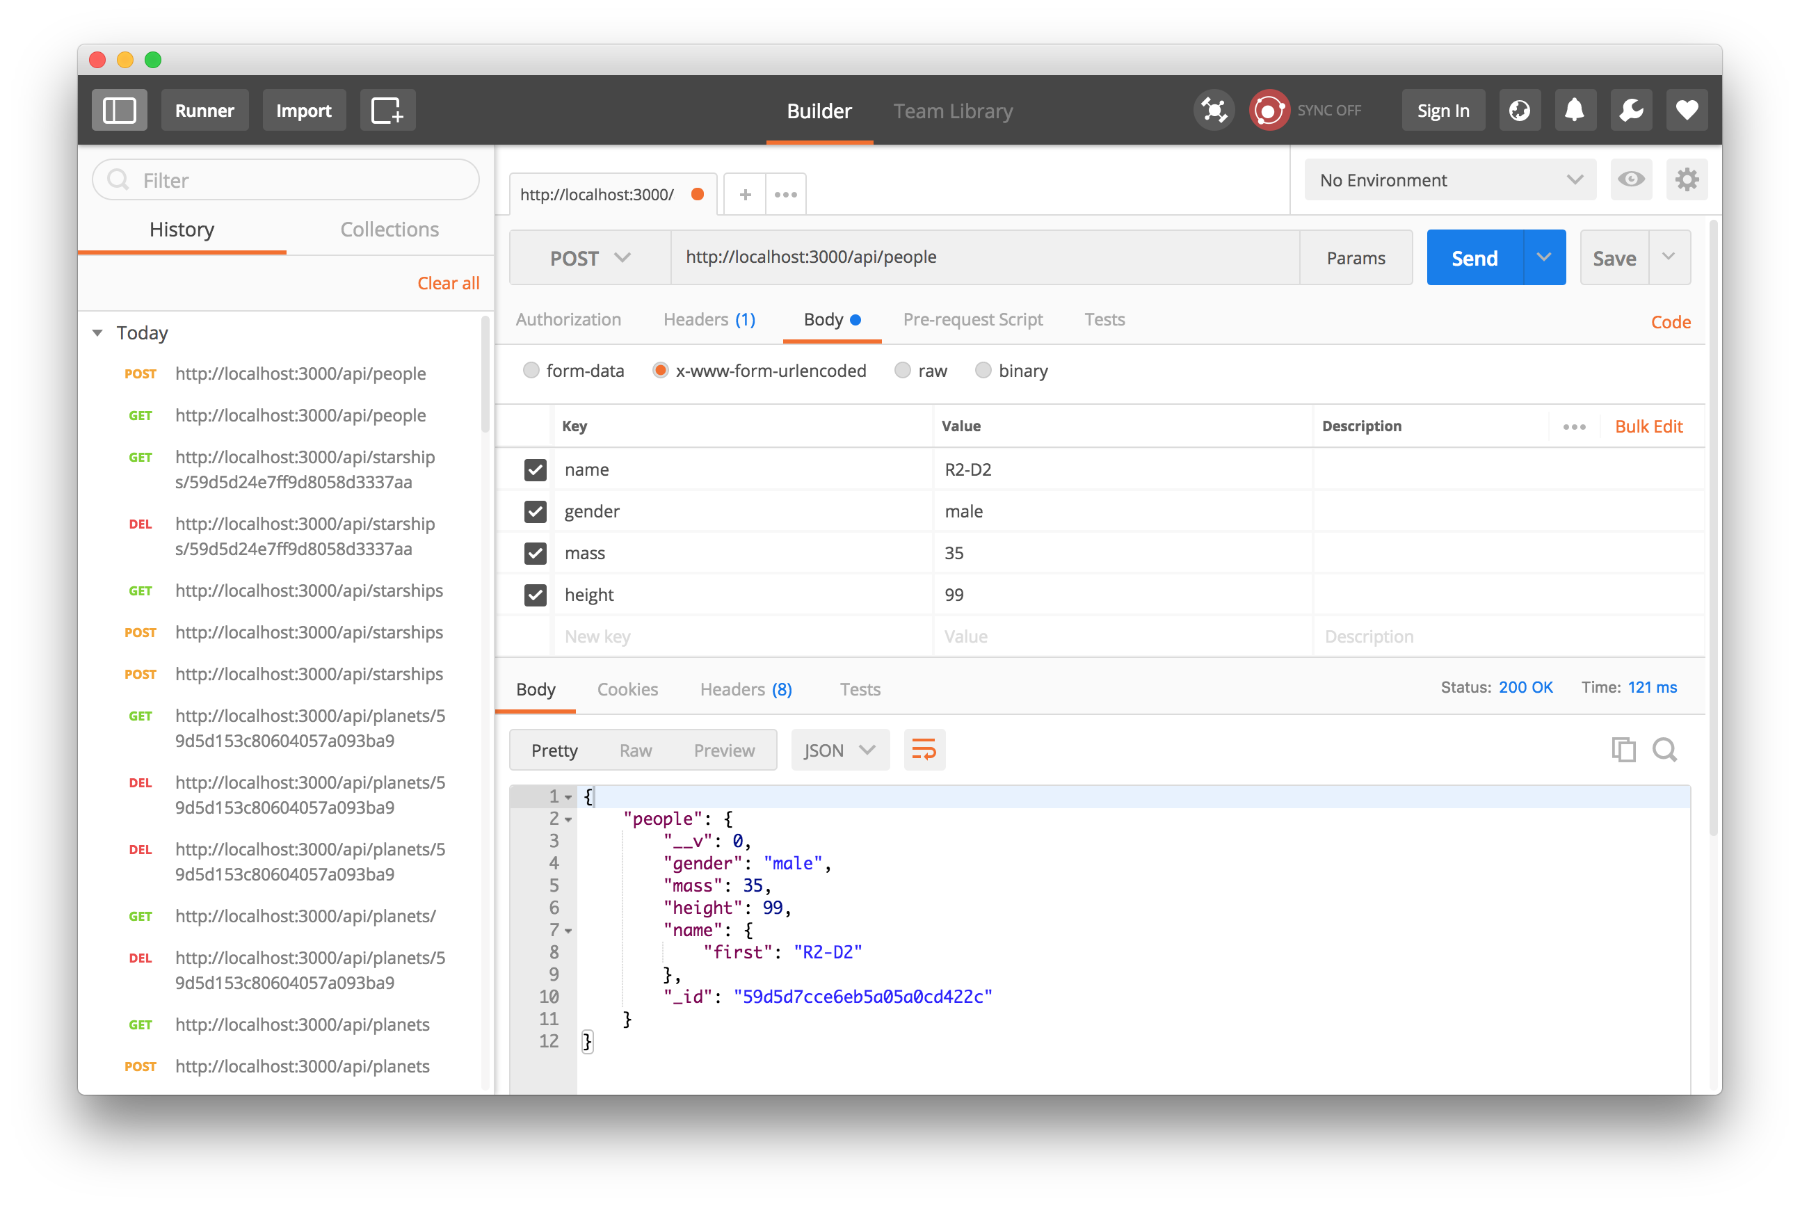
Task: Toggle the sidebar panel icon
Action: 119,111
